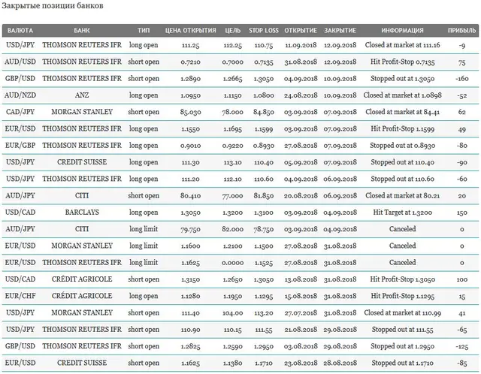Select 'Stopped out at 111.55' cell
The height and width of the screenshot is (374, 481).
point(403,330)
